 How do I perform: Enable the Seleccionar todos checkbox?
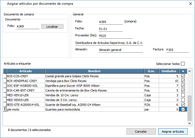[183, 64]
